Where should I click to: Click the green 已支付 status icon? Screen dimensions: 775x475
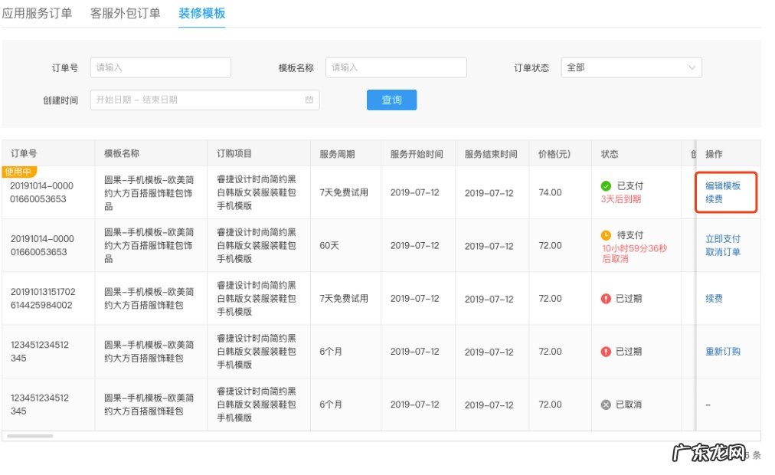(x=605, y=186)
